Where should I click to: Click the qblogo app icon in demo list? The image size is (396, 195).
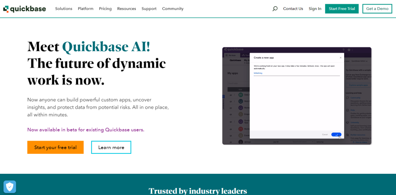click(241, 142)
